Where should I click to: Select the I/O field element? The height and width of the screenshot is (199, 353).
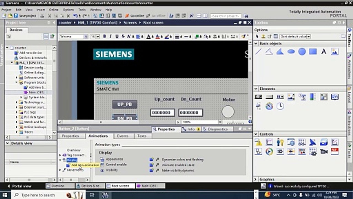point(258,97)
